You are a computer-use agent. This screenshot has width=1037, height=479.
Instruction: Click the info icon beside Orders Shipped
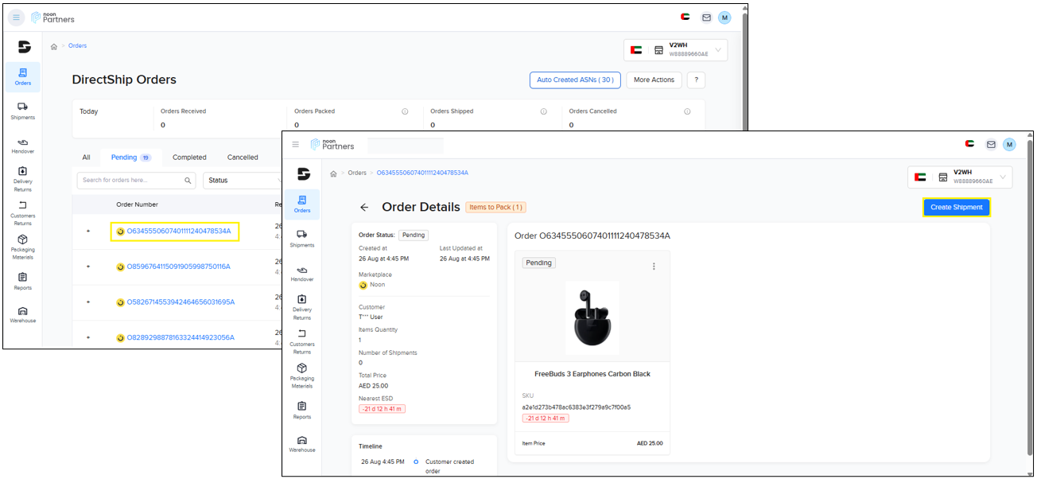click(x=544, y=111)
